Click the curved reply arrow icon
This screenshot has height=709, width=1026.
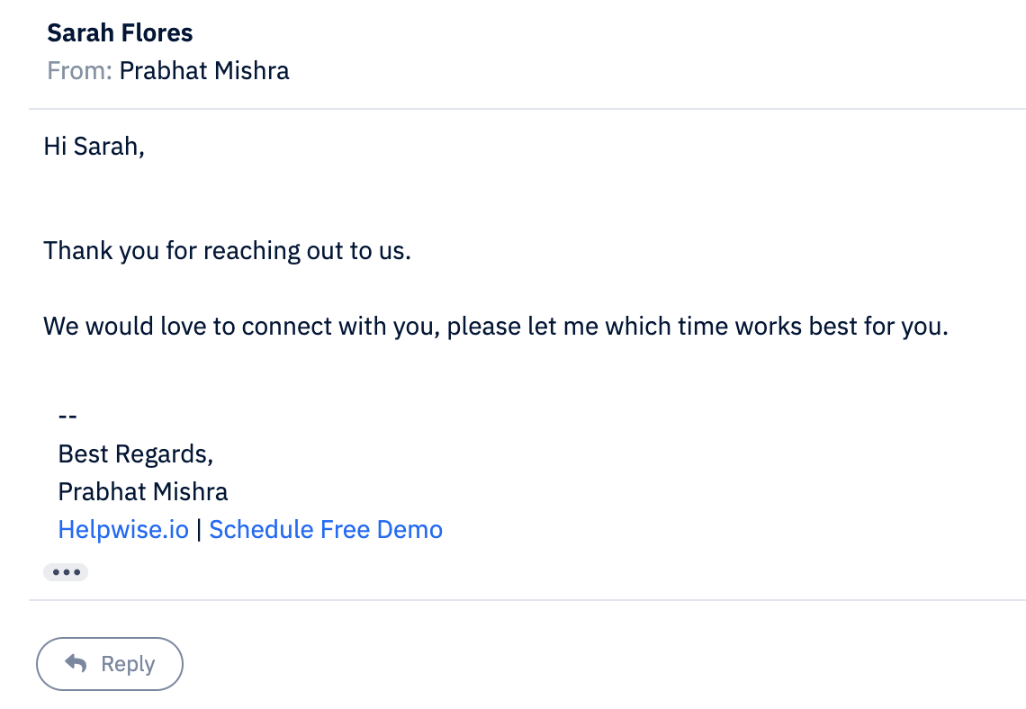pos(76,663)
